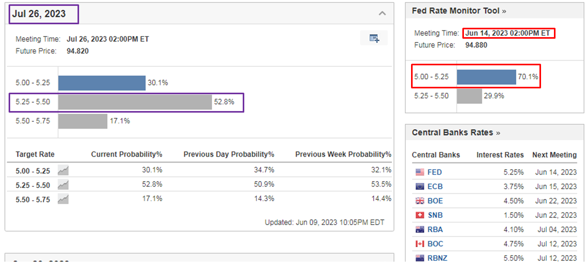Click the blue 30.1% probability bar
The image size is (588, 262).
[x=102, y=83]
